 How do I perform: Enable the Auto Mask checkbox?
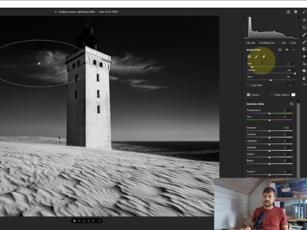pyautogui.click(x=249, y=85)
